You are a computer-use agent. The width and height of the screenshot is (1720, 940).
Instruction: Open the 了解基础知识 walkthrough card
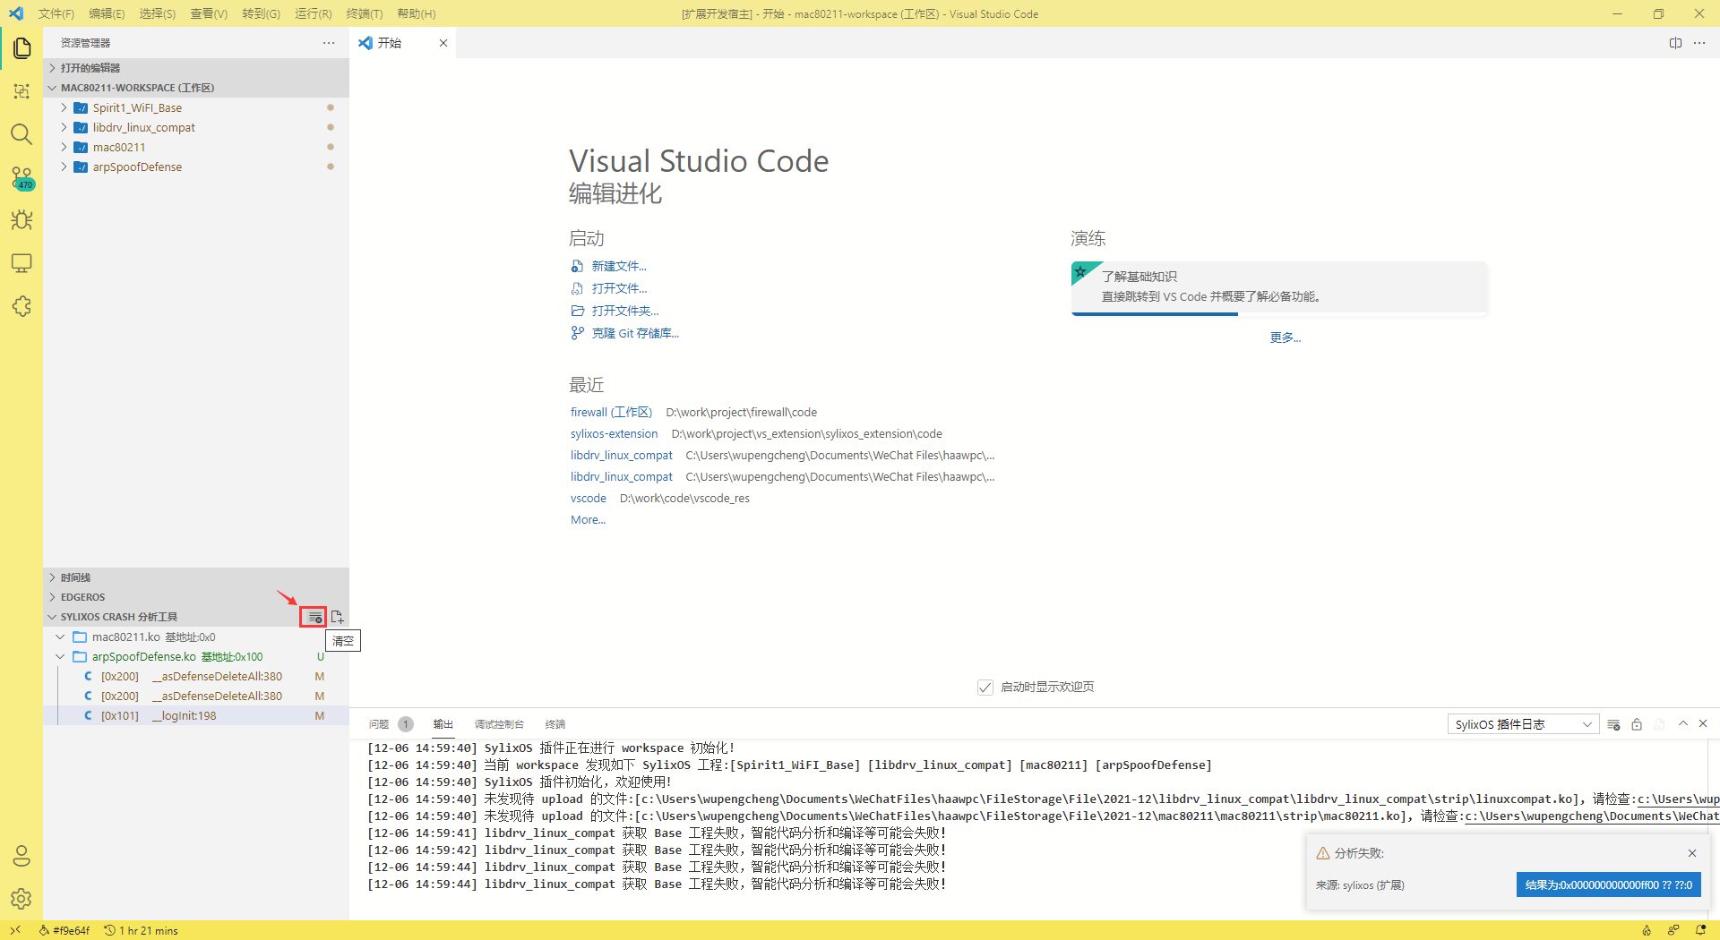(1279, 287)
